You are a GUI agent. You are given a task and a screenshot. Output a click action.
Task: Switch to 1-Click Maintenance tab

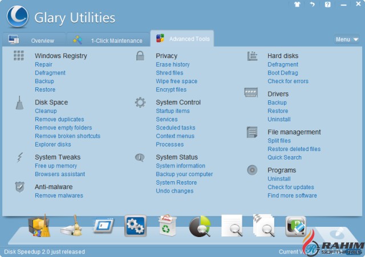pos(108,40)
